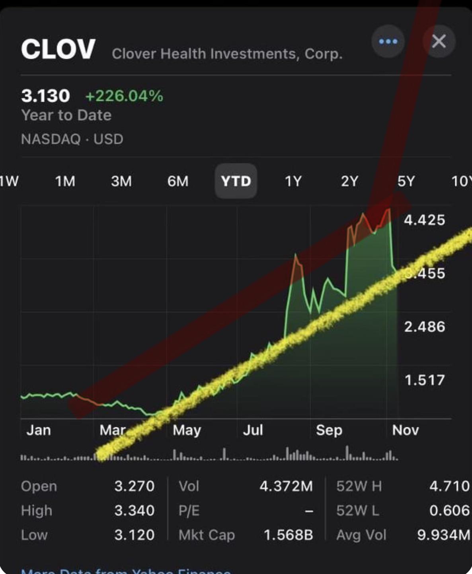The height and width of the screenshot is (574, 472).
Task: Open the three-dot more options menu
Action: pos(388,41)
